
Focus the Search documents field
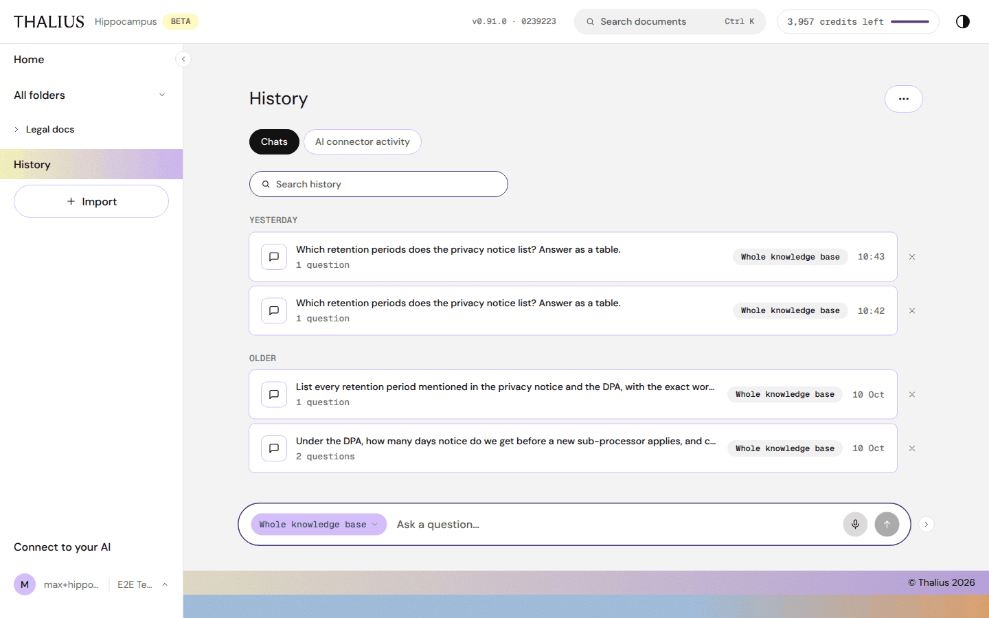point(670,22)
